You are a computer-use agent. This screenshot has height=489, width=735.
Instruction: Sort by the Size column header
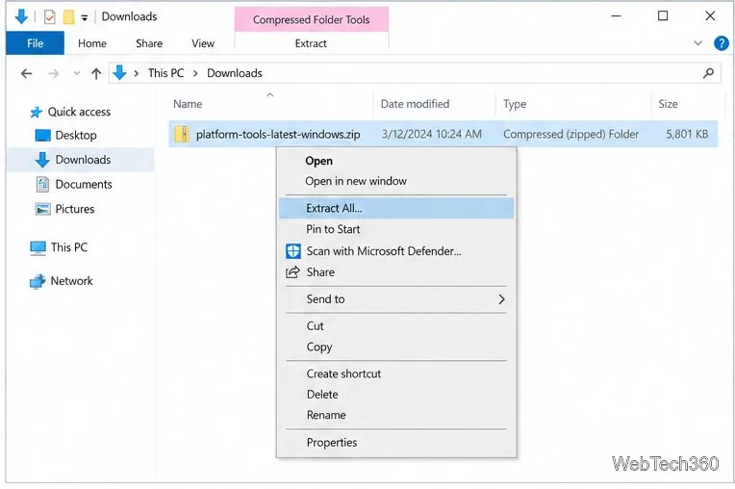(668, 104)
